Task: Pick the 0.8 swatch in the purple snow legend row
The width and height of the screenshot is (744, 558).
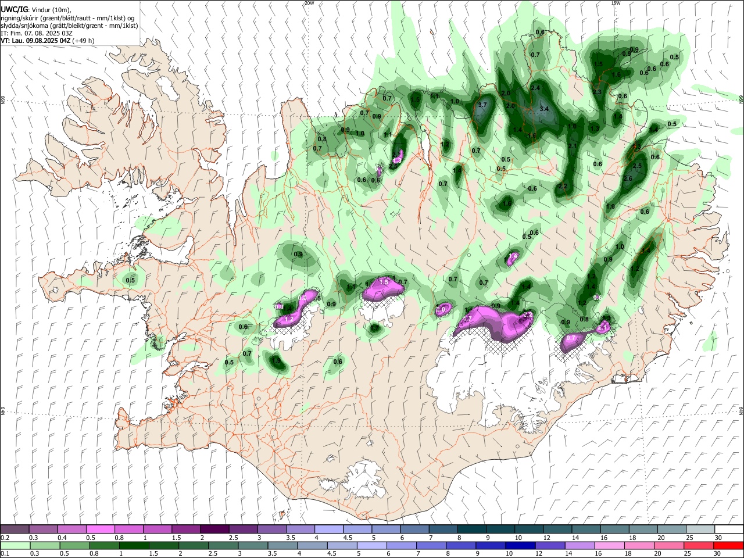Action: tap(128, 529)
